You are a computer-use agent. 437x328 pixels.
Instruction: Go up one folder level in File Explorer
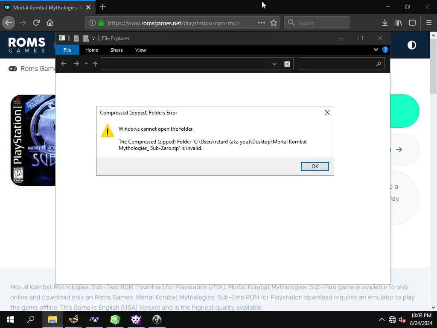click(x=95, y=64)
